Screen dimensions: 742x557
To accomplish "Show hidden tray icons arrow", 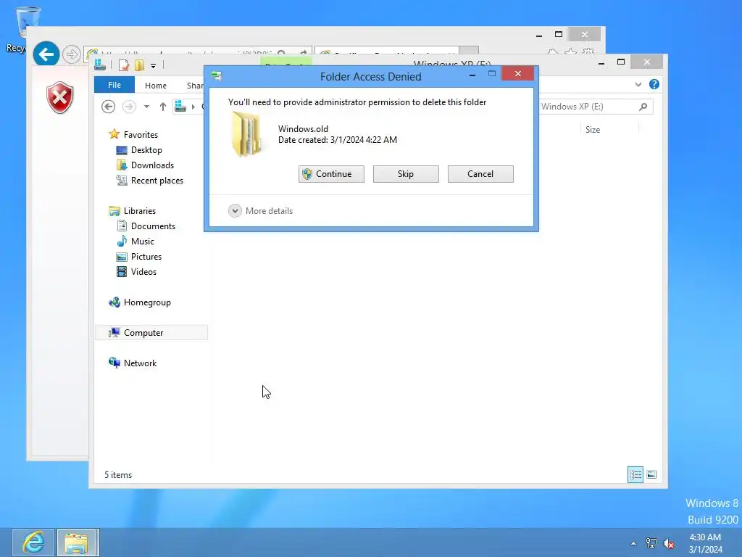I will tap(633, 543).
